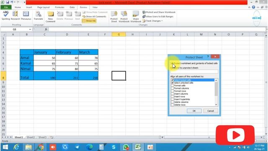Select the February header cell
Viewport: 268px width, 151px height.
[67, 52]
